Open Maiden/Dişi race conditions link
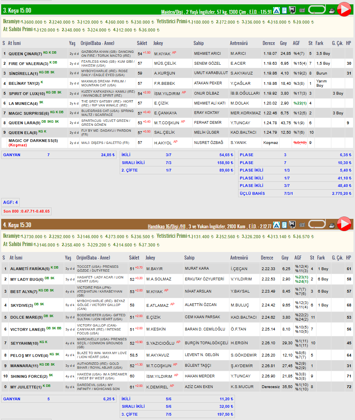 pyautogui.click(x=172, y=12)
